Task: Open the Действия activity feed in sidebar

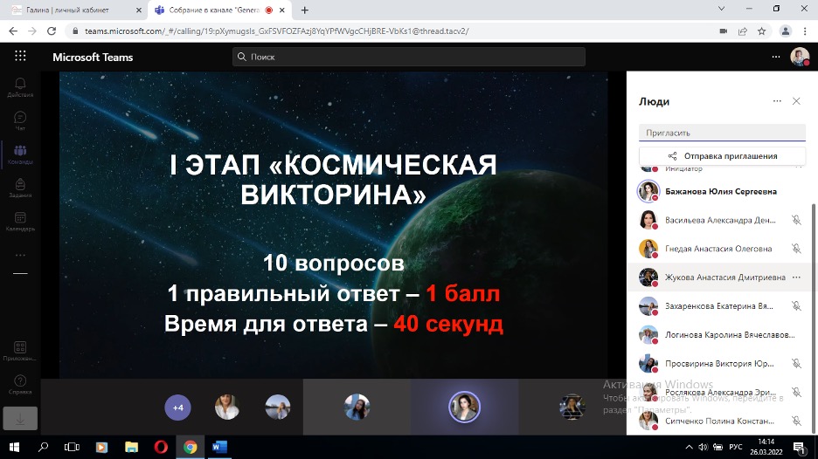Action: (20, 87)
